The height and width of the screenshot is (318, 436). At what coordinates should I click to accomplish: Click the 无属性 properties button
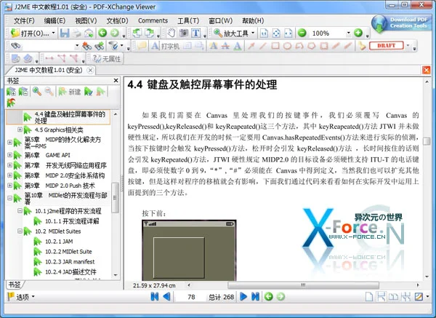tap(106, 58)
